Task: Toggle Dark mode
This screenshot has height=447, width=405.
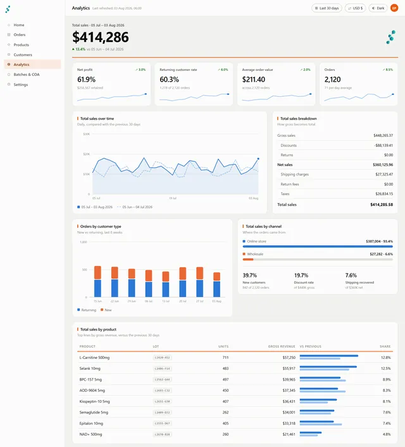Action: 378,8
